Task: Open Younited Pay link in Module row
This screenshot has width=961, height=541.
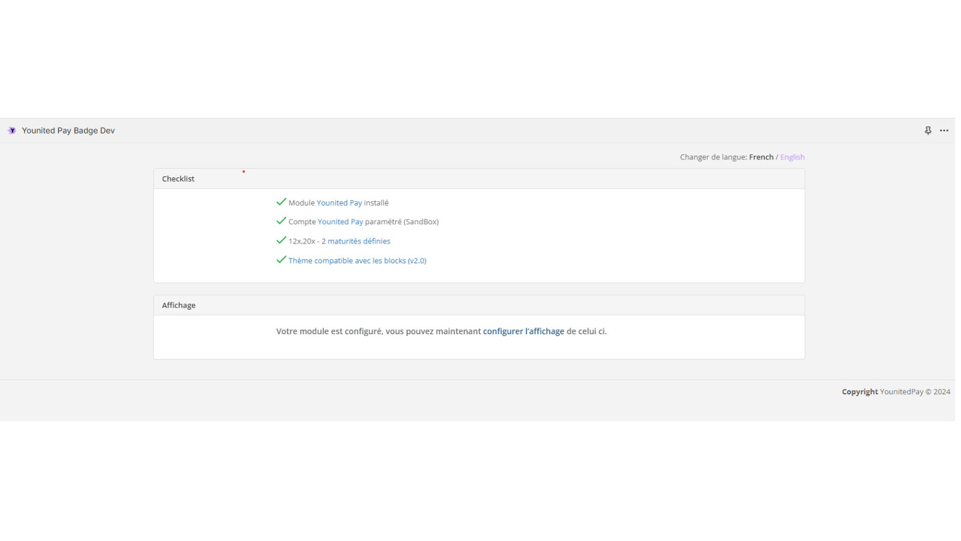Action: coord(339,203)
